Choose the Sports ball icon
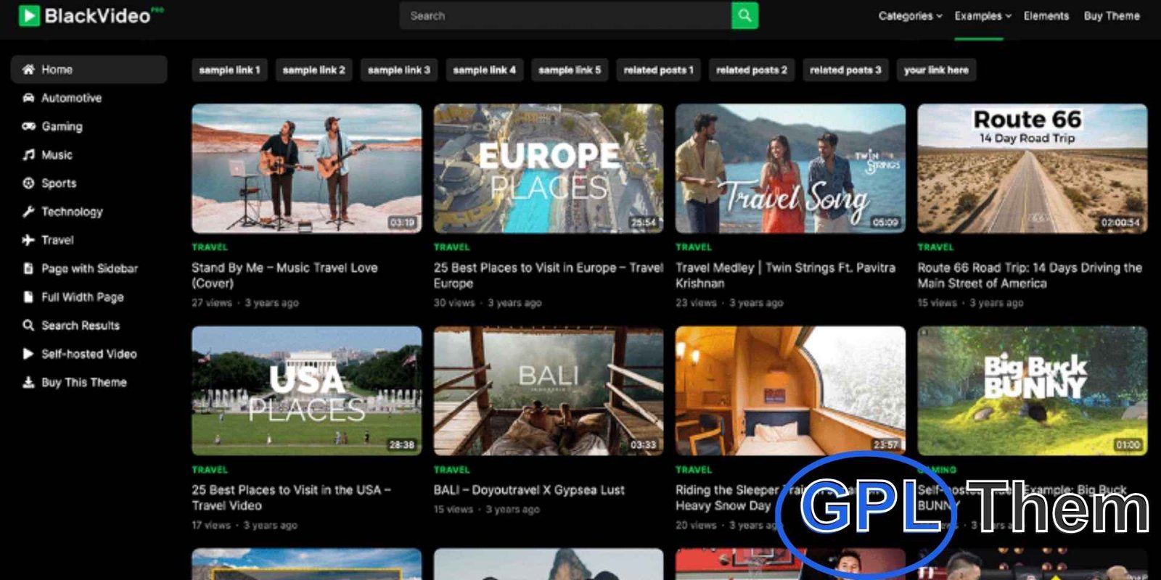This screenshot has height=580, width=1161. [28, 183]
